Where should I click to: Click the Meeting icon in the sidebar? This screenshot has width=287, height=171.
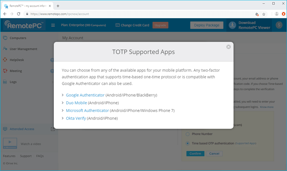5,70
